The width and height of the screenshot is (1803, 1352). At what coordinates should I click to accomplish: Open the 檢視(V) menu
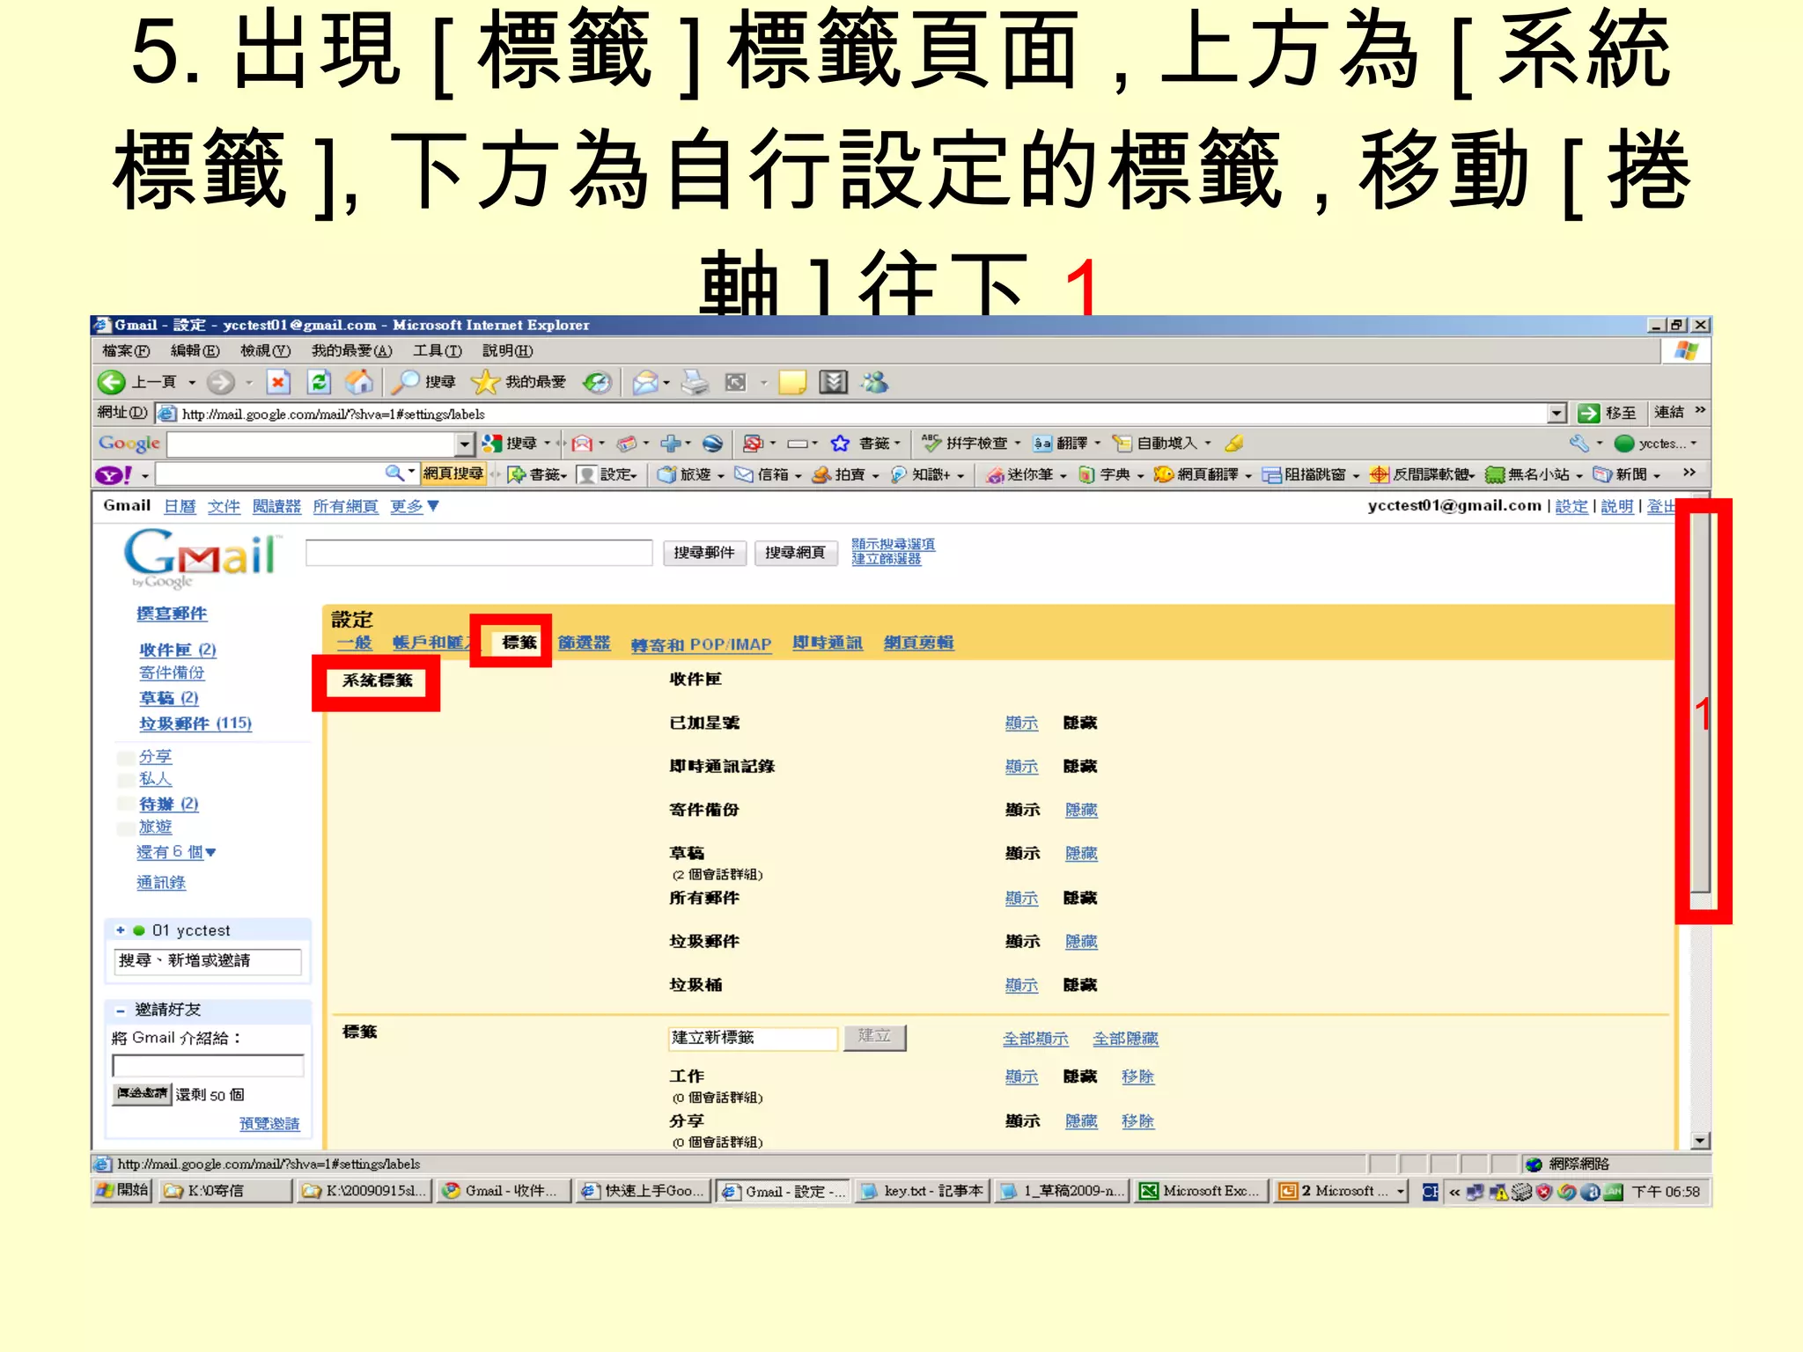(x=266, y=350)
